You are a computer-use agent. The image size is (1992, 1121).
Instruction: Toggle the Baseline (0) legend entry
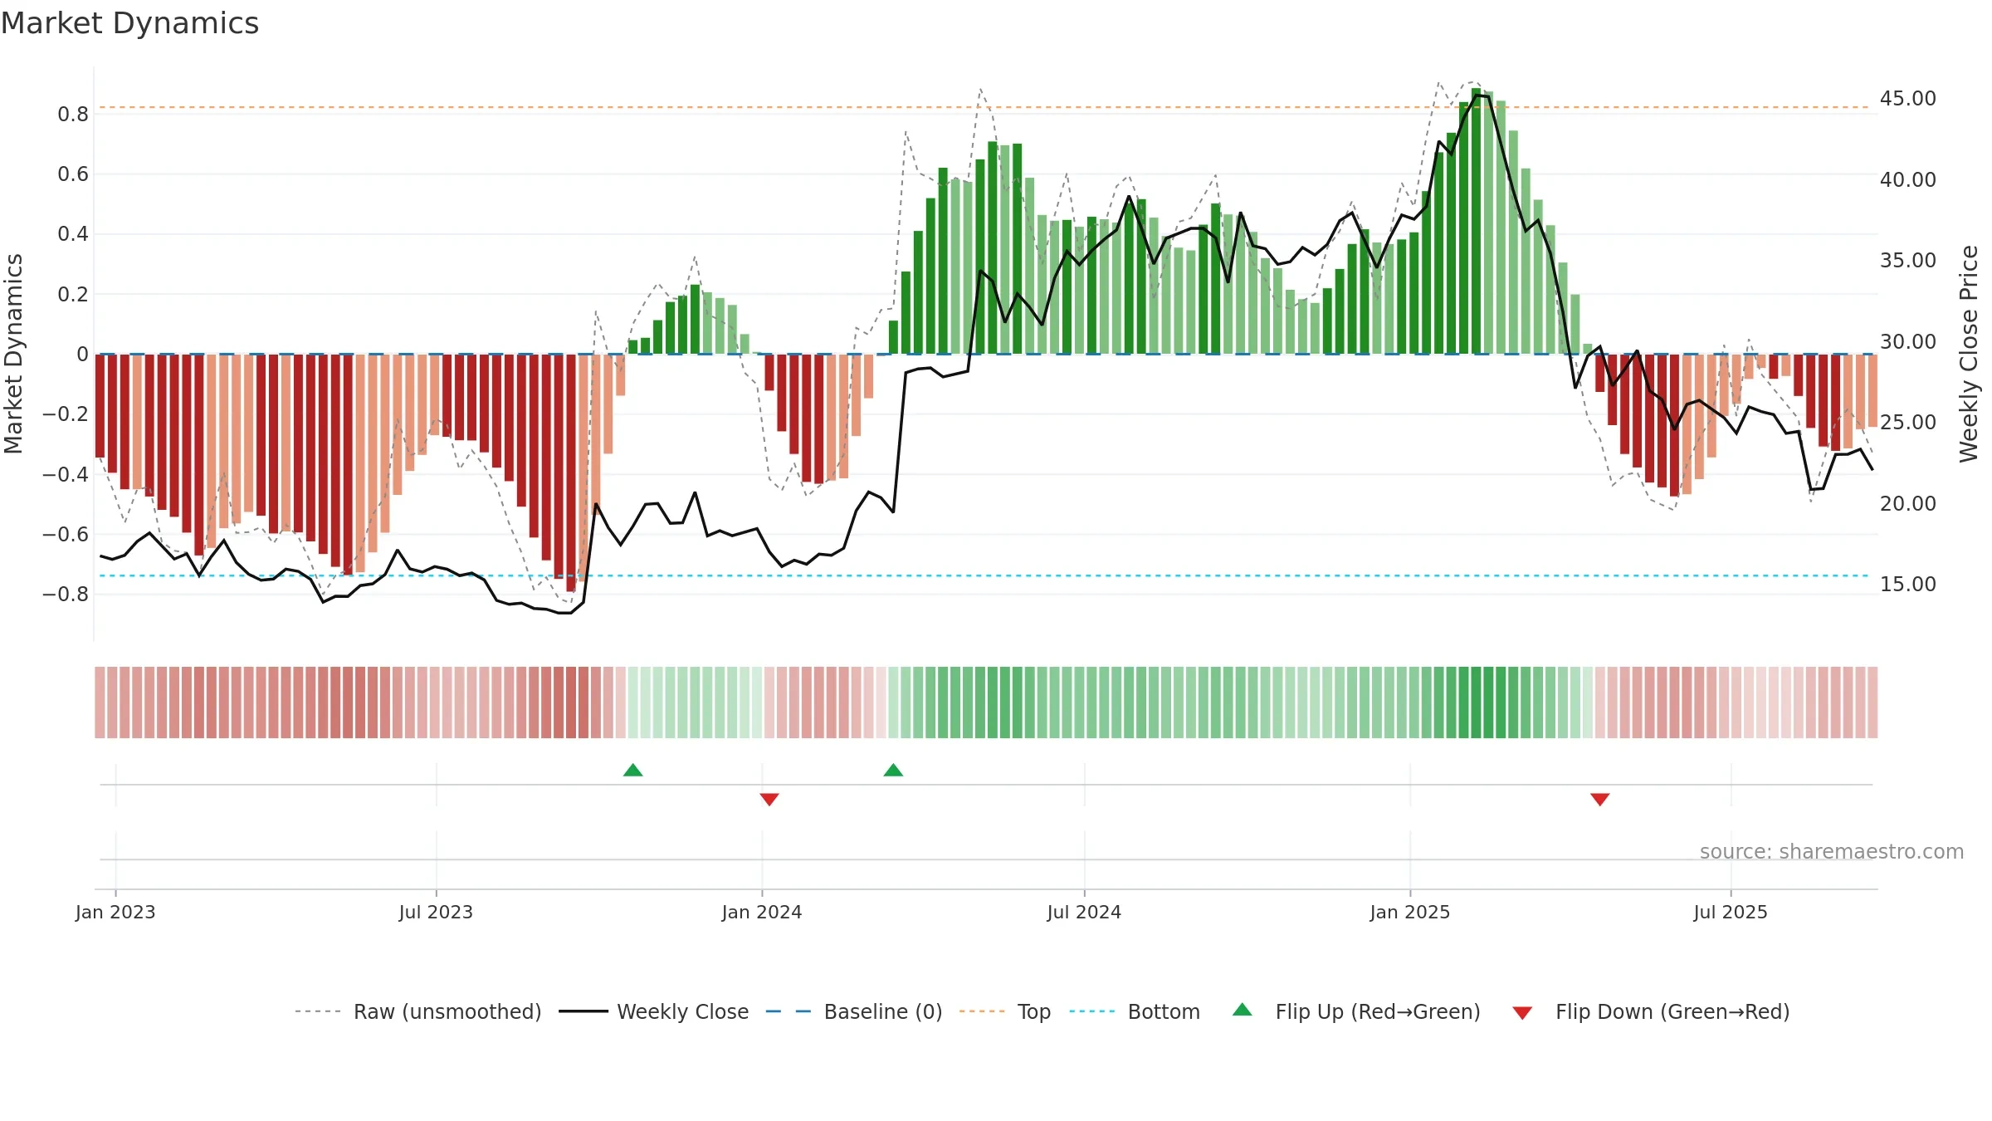click(x=853, y=1011)
